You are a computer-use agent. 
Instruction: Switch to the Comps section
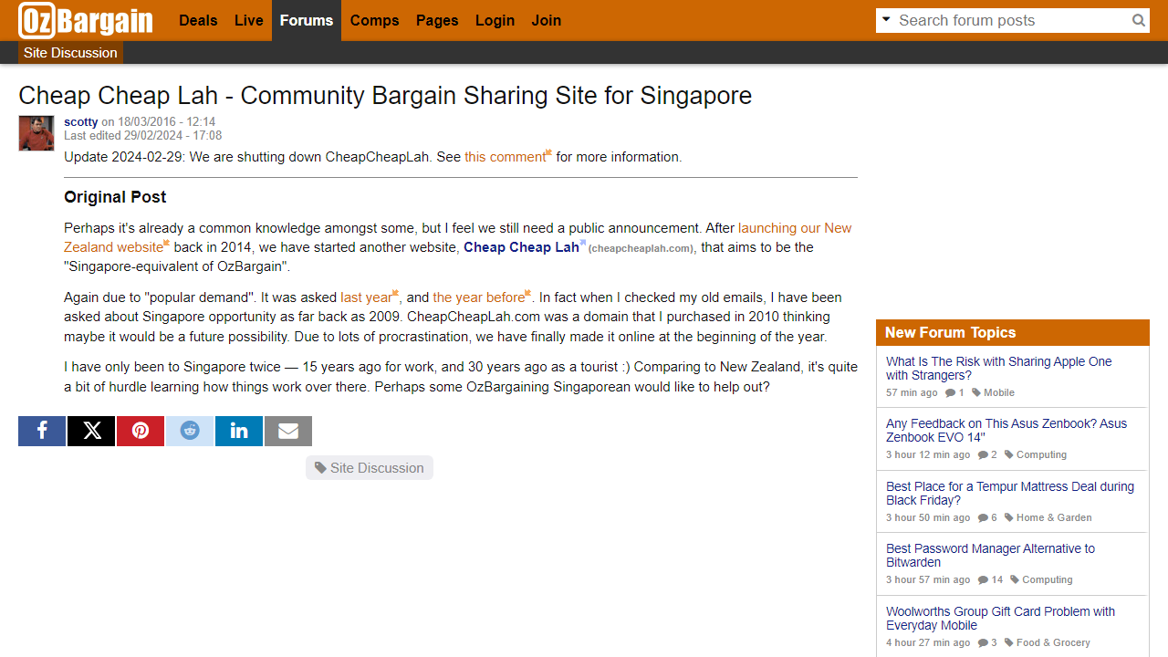tap(374, 20)
